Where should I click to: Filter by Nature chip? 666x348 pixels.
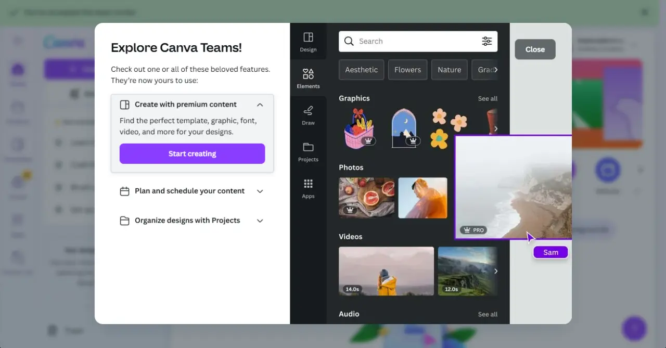(x=450, y=70)
